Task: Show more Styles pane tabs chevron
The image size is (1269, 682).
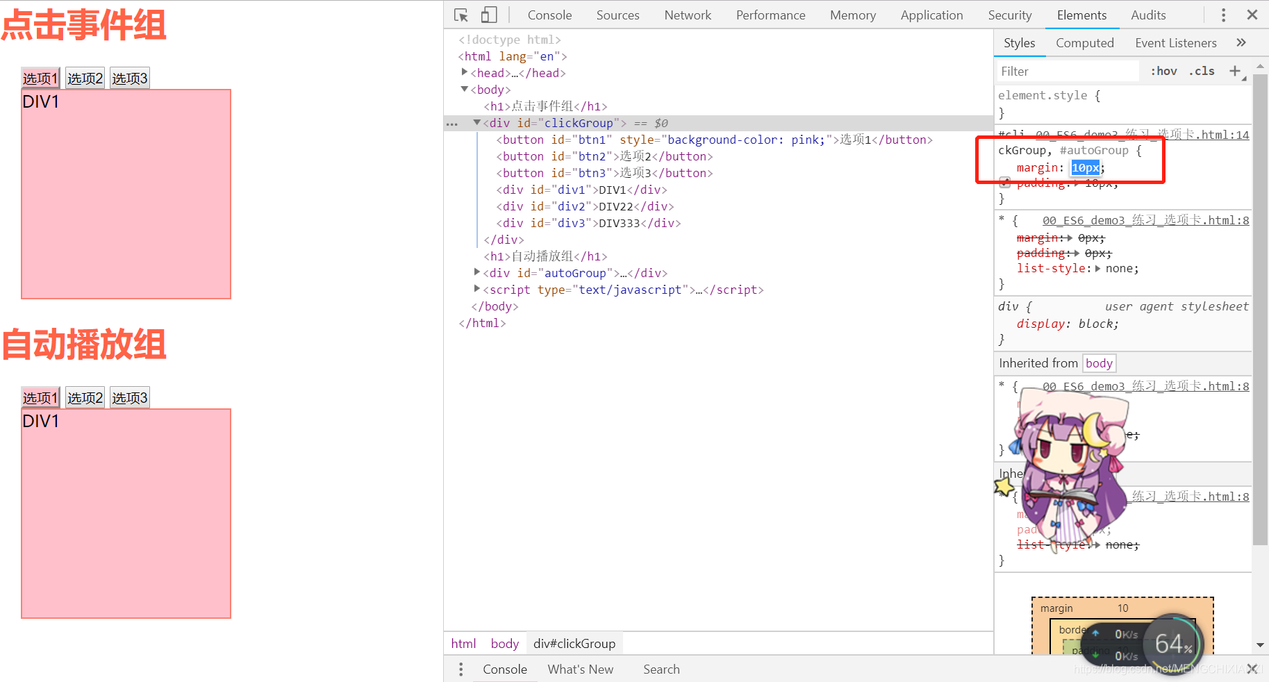Action: tap(1241, 42)
